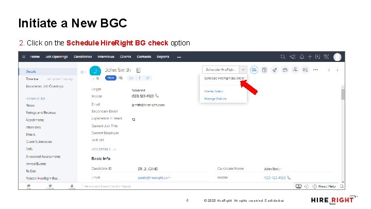Click the edit note icon in candidate toolbar

coord(264,70)
